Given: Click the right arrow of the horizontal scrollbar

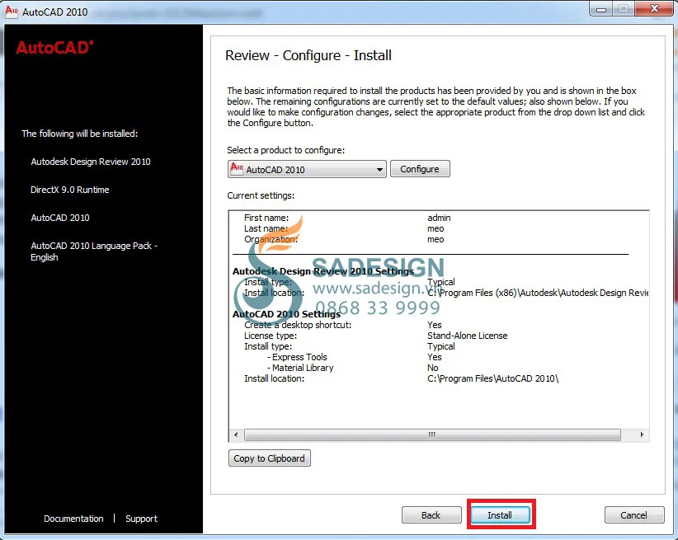Looking at the screenshot, I should (643, 434).
